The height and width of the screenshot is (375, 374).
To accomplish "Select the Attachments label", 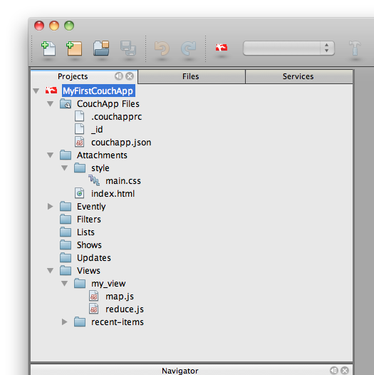I will [x=102, y=155].
